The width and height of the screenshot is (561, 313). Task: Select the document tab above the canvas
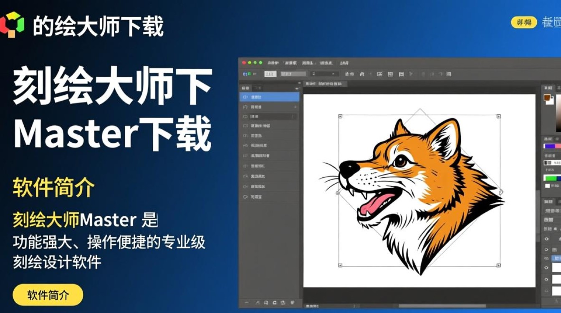point(326,84)
